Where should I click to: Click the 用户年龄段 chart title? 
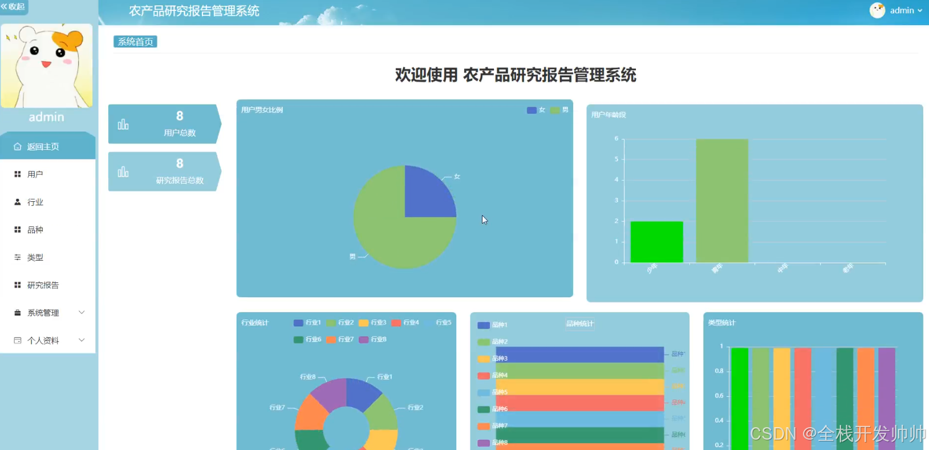coord(608,115)
